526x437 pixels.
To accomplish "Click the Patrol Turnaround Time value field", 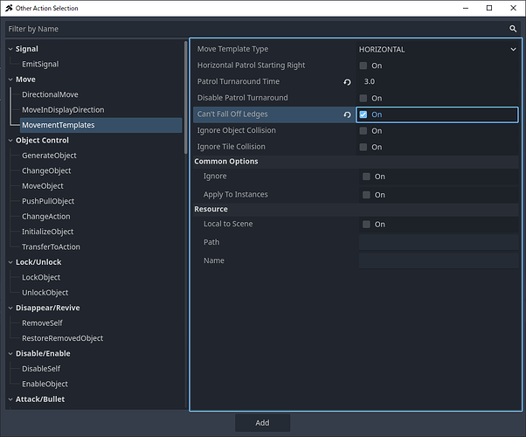I will 437,81.
